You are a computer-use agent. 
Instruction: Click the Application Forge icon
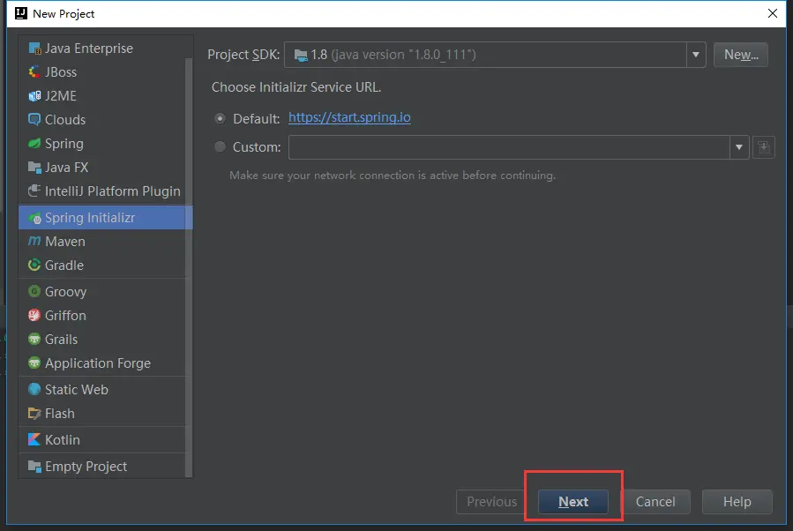(x=34, y=363)
